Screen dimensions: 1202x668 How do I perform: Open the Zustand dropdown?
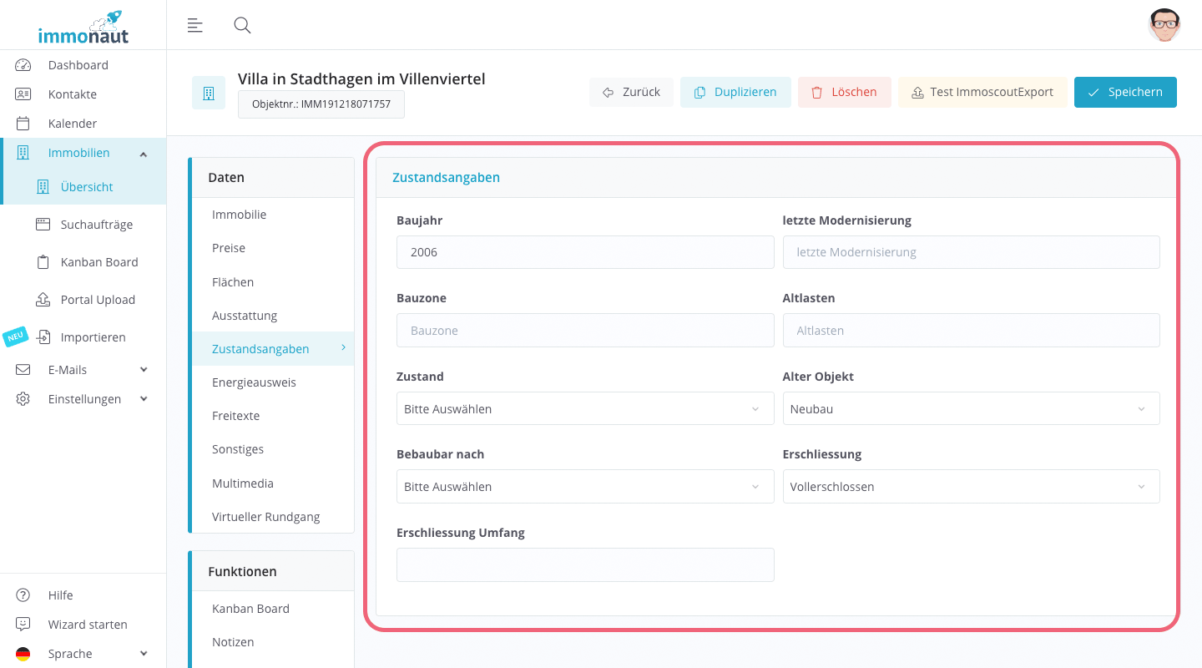click(x=584, y=409)
